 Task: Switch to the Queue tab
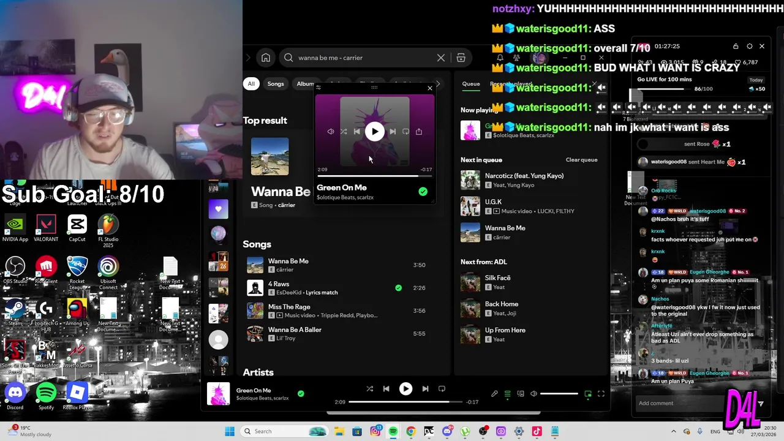471,84
